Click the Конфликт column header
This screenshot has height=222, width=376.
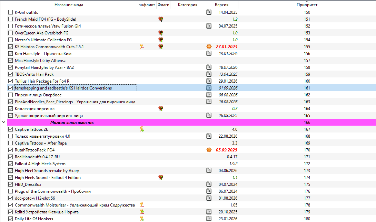[147, 5]
